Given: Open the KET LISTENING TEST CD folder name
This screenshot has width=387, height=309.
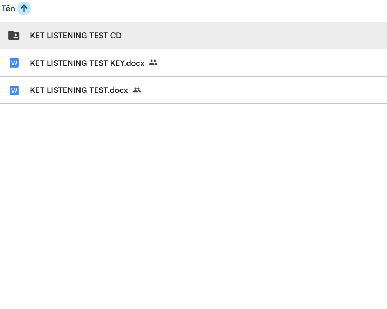Looking at the screenshot, I should [x=76, y=36].
